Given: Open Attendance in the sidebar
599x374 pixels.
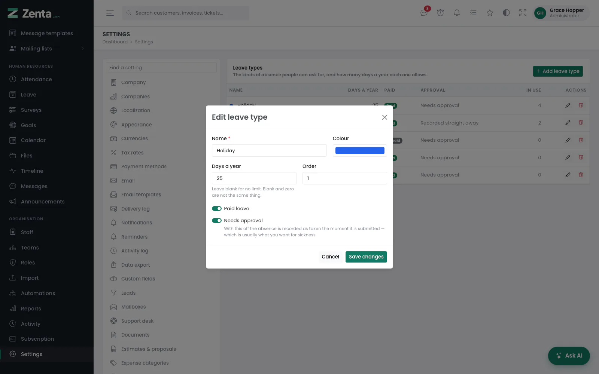Looking at the screenshot, I should click(x=47, y=79).
